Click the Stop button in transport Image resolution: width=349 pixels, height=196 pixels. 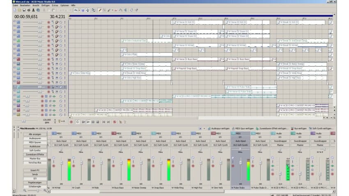(97, 122)
